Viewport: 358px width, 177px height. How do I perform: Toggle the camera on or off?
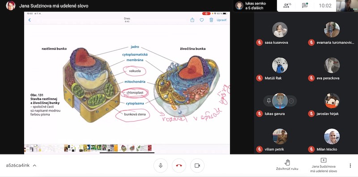coord(197,165)
